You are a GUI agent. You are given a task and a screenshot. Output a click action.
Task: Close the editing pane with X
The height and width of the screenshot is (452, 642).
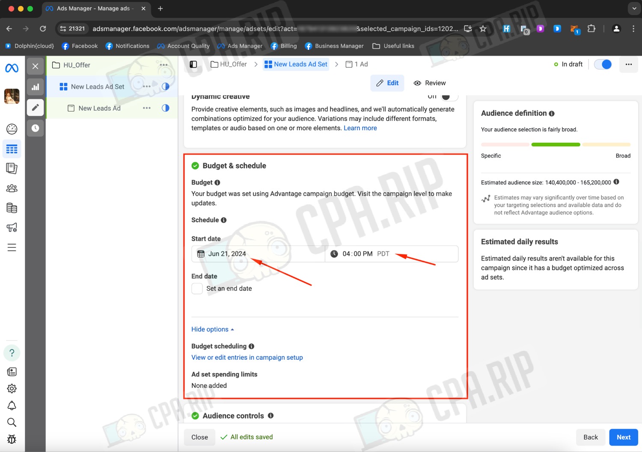click(35, 66)
